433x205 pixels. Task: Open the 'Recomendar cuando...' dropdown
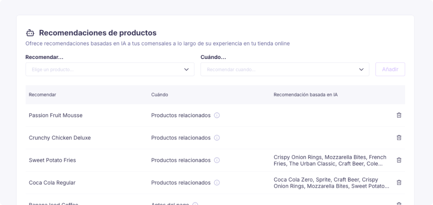pyautogui.click(x=285, y=69)
